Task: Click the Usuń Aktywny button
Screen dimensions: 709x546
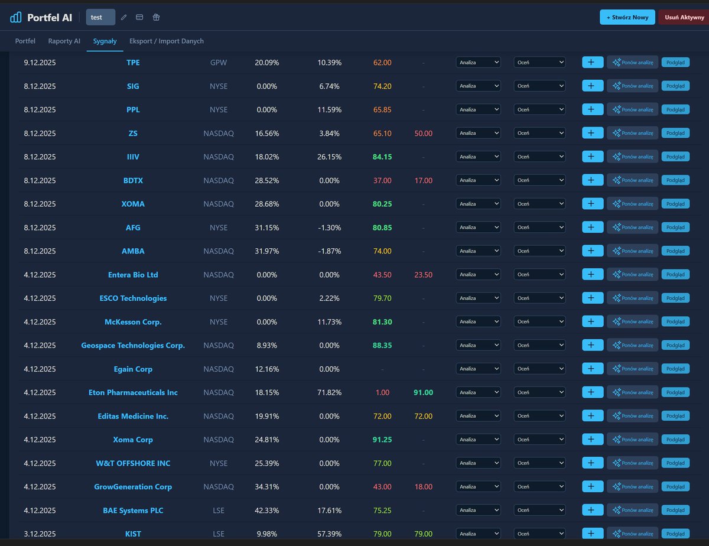Action: [684, 17]
